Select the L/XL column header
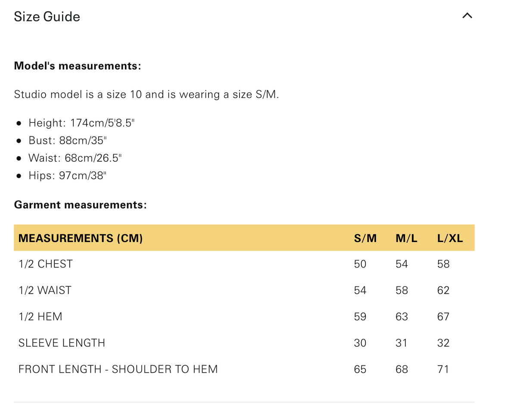The height and width of the screenshot is (419, 517). click(x=450, y=238)
